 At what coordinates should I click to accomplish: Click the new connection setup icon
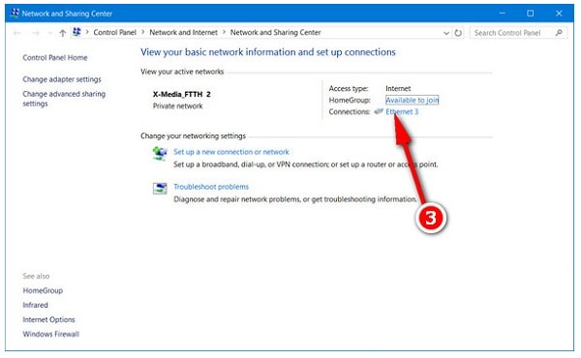(160, 153)
